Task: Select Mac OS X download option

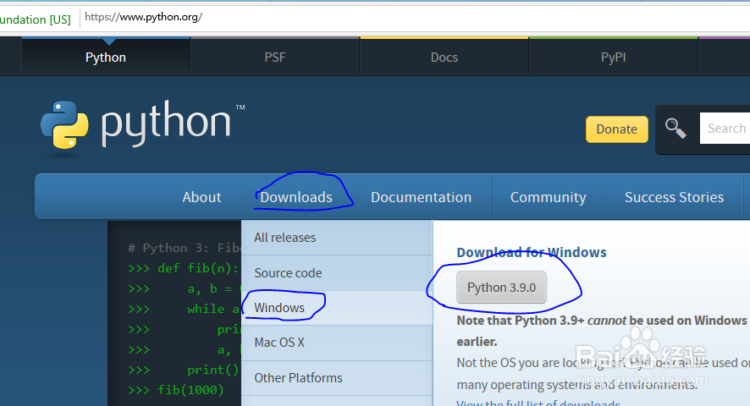Action: 279,343
